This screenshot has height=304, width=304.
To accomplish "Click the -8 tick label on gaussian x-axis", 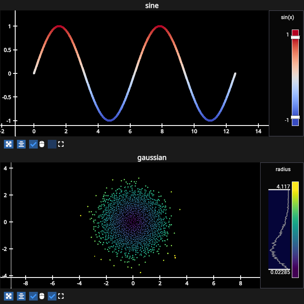I will 25,284.
